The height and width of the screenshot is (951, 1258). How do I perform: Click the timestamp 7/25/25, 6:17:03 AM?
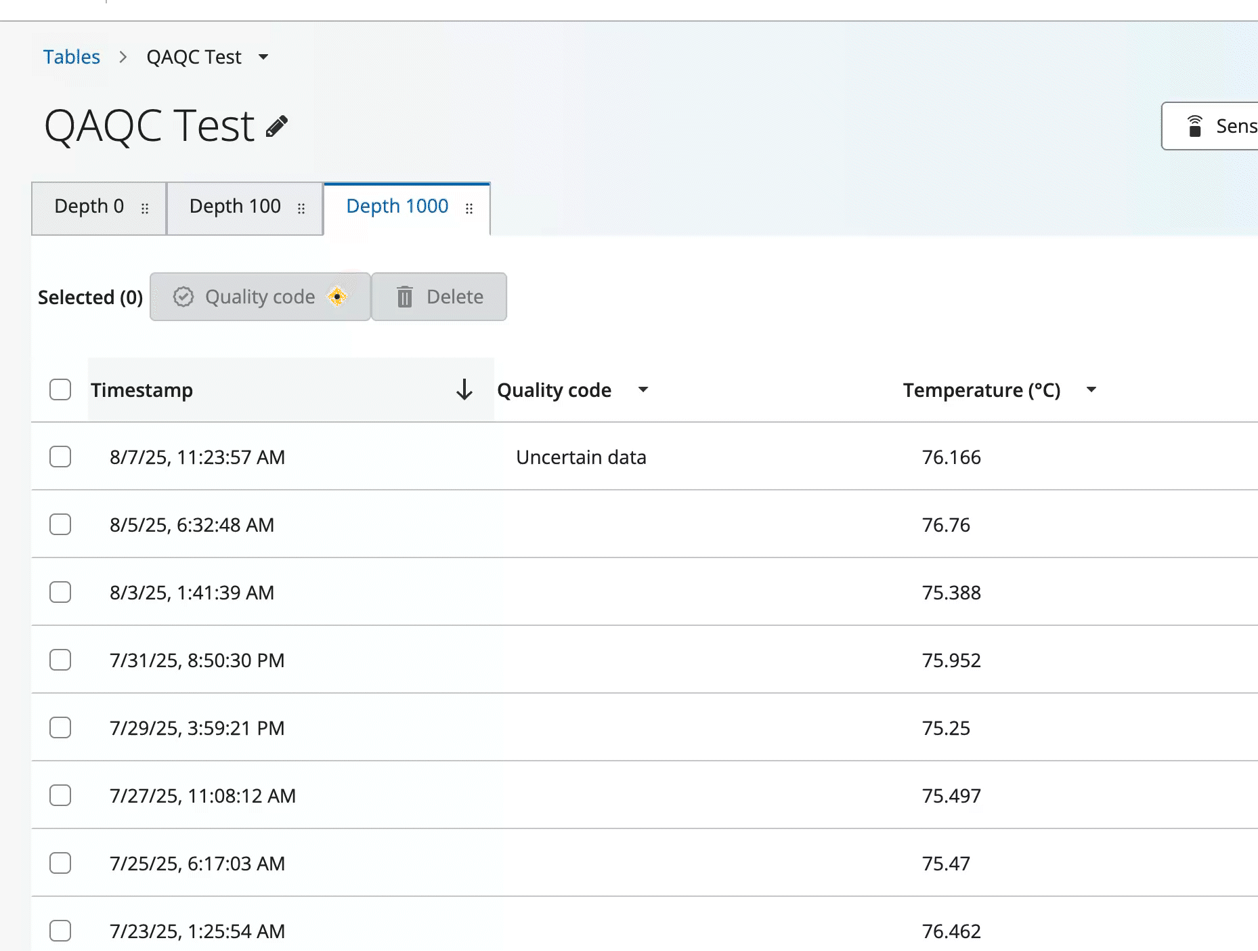click(197, 864)
